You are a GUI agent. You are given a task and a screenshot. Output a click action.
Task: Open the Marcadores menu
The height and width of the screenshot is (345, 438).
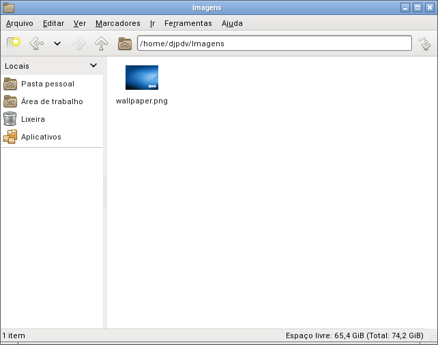(118, 23)
